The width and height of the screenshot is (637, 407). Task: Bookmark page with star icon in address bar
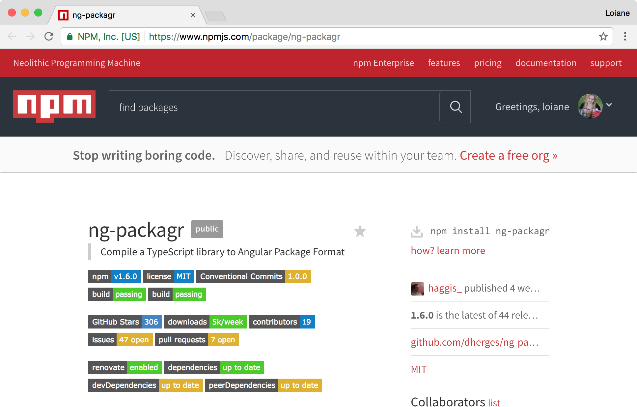[x=603, y=36]
